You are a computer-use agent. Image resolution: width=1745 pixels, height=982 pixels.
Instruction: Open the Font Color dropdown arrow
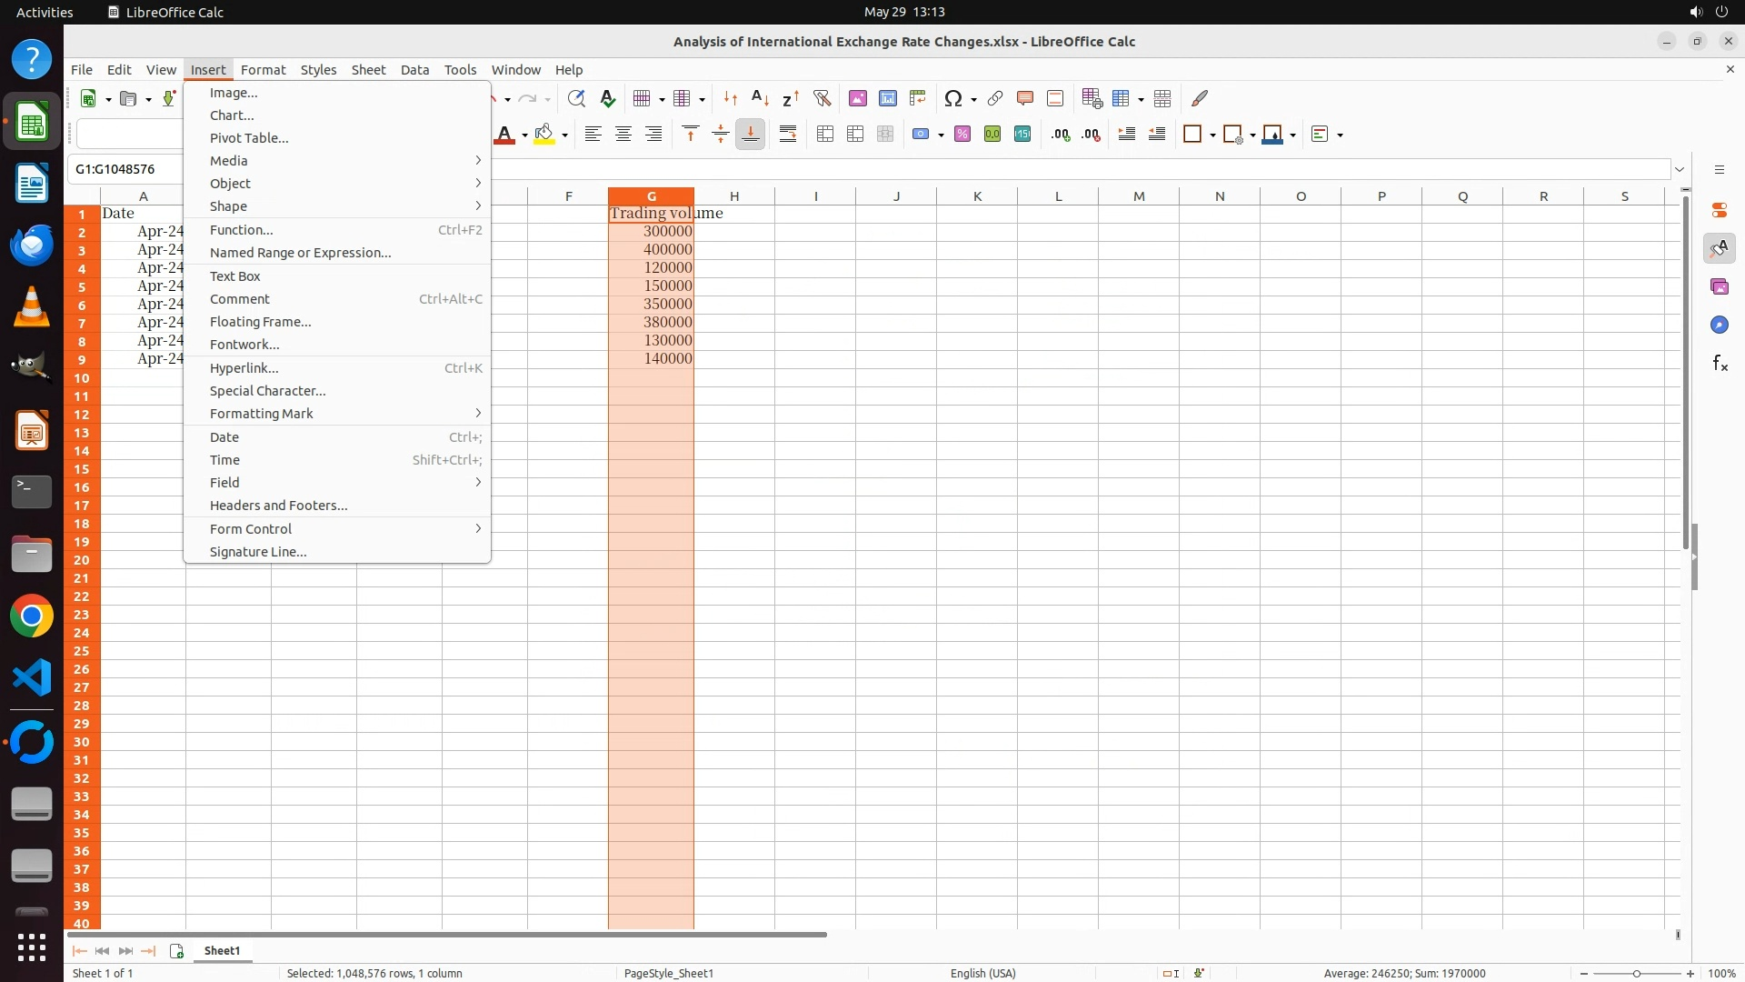tap(524, 135)
